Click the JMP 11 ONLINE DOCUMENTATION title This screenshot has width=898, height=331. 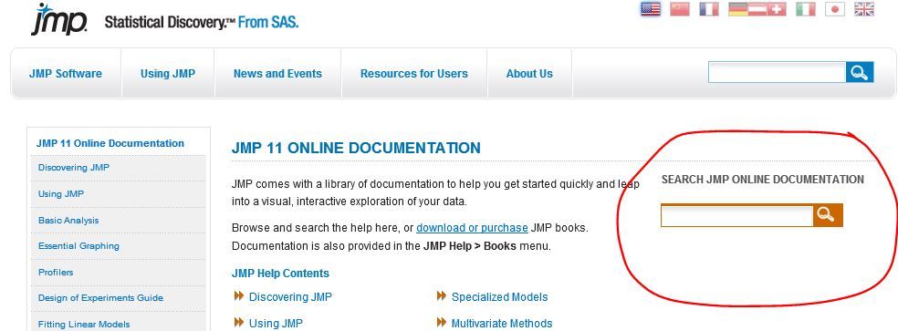coord(356,148)
